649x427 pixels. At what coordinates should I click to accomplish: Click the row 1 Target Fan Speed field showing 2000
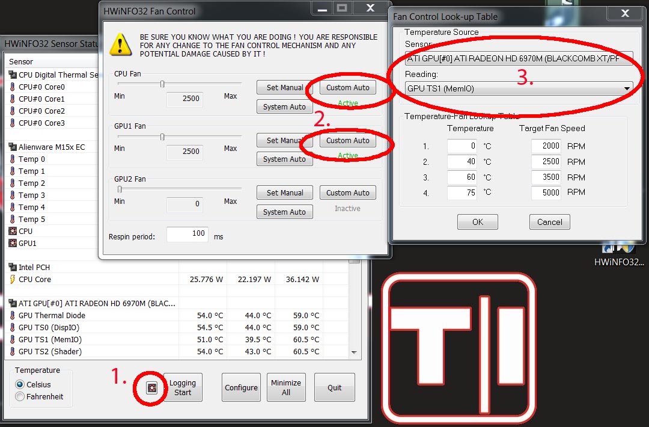click(x=546, y=146)
